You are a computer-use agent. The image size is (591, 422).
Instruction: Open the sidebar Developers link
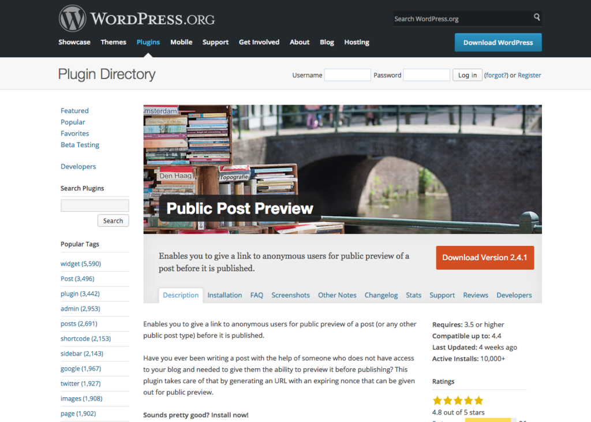(x=78, y=166)
